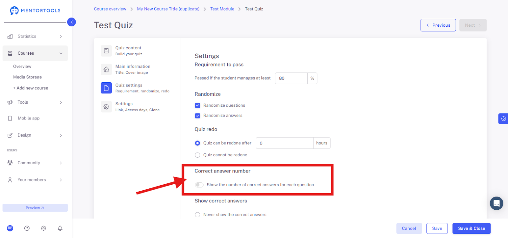Click the Cancel button

(409, 228)
